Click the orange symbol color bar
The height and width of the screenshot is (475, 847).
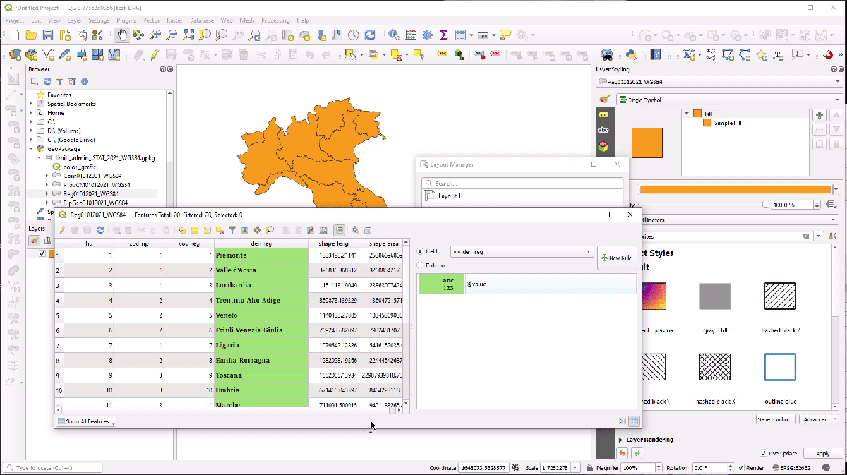coord(735,189)
